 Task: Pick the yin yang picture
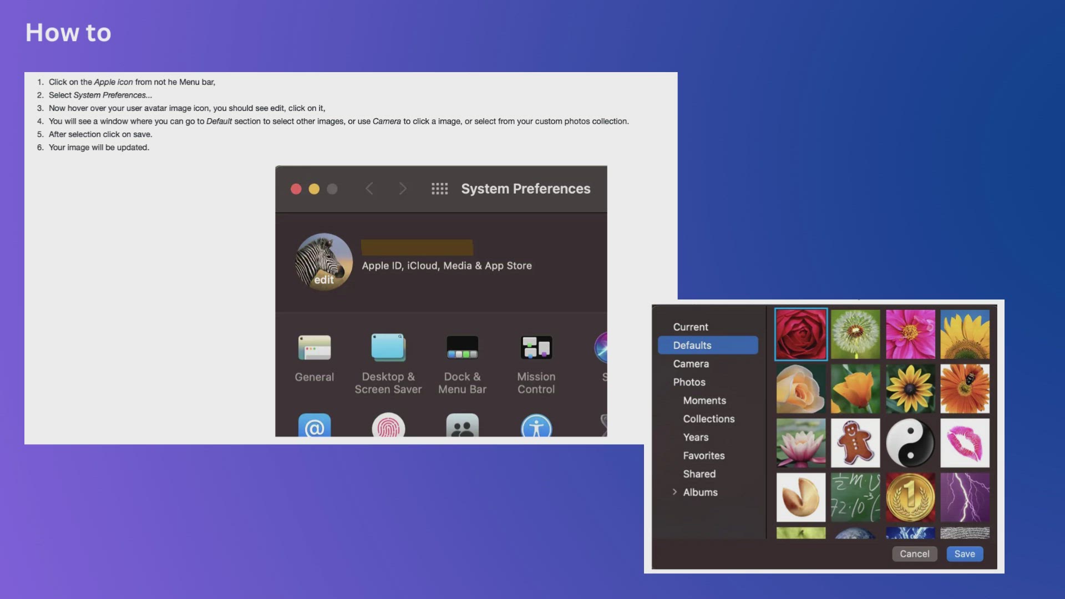coord(910,443)
